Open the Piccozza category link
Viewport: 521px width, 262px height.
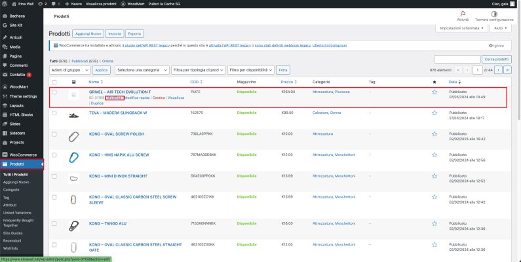coord(342,92)
